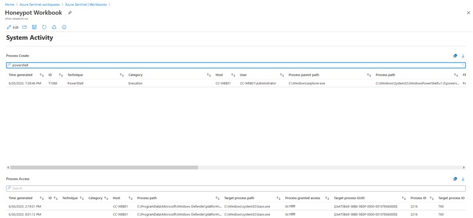The image size is (473, 218).
Task: Sort Process Access by Host
Action: click(x=130, y=198)
